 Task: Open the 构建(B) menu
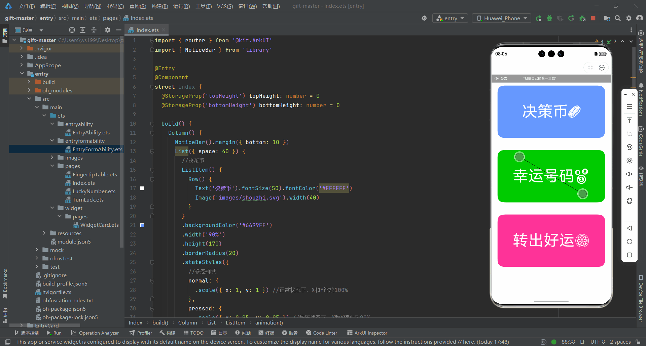point(160,6)
